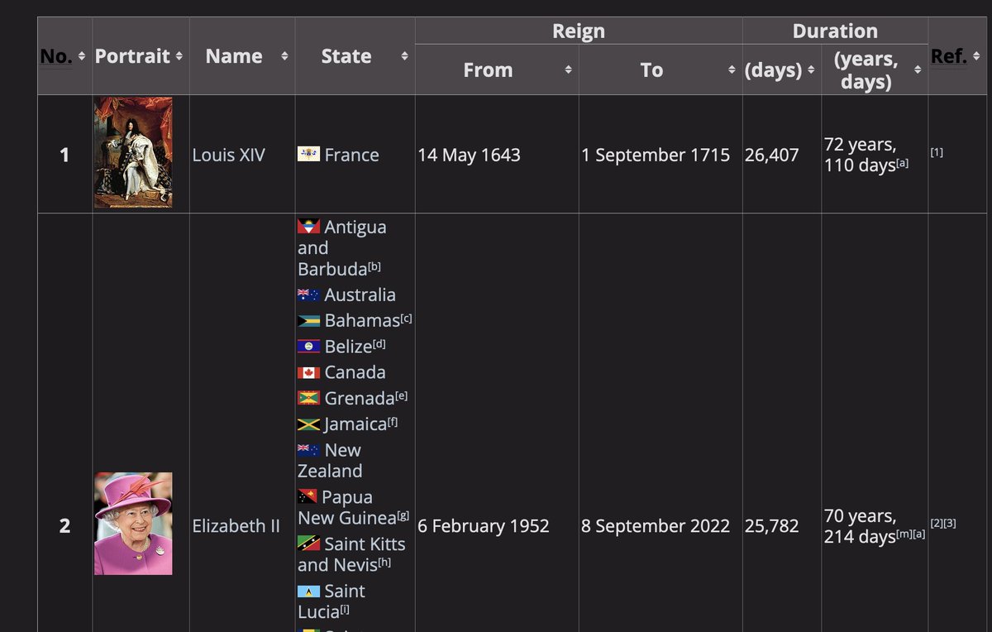The image size is (992, 632).
Task: Open footnote [c] after Bahamas
Action: pos(406,318)
